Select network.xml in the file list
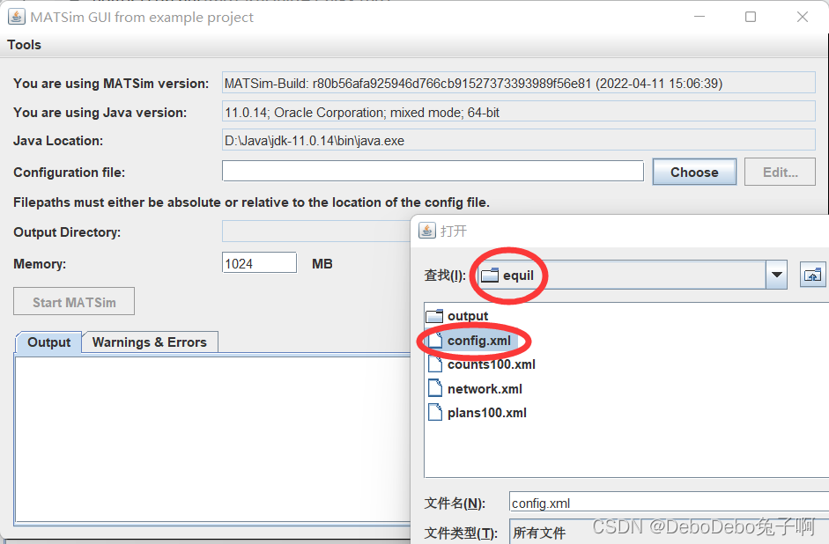This screenshot has height=544, width=829. pos(475,389)
